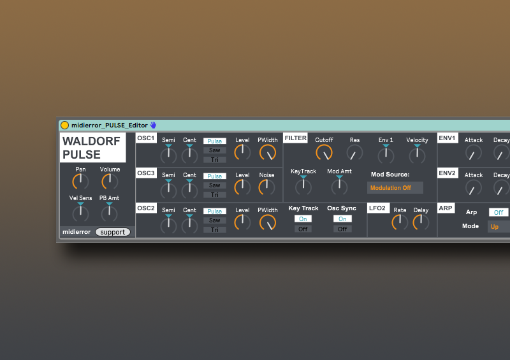Select Tri waveform for OSC3

pos(215,194)
